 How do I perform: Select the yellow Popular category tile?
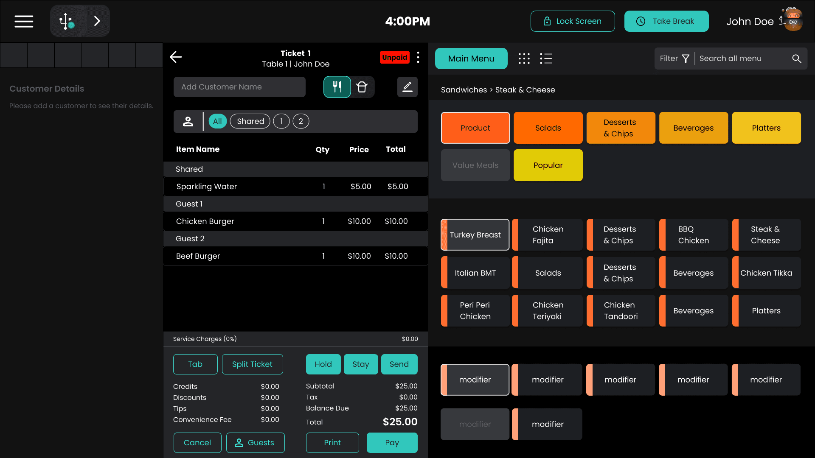coord(548,165)
